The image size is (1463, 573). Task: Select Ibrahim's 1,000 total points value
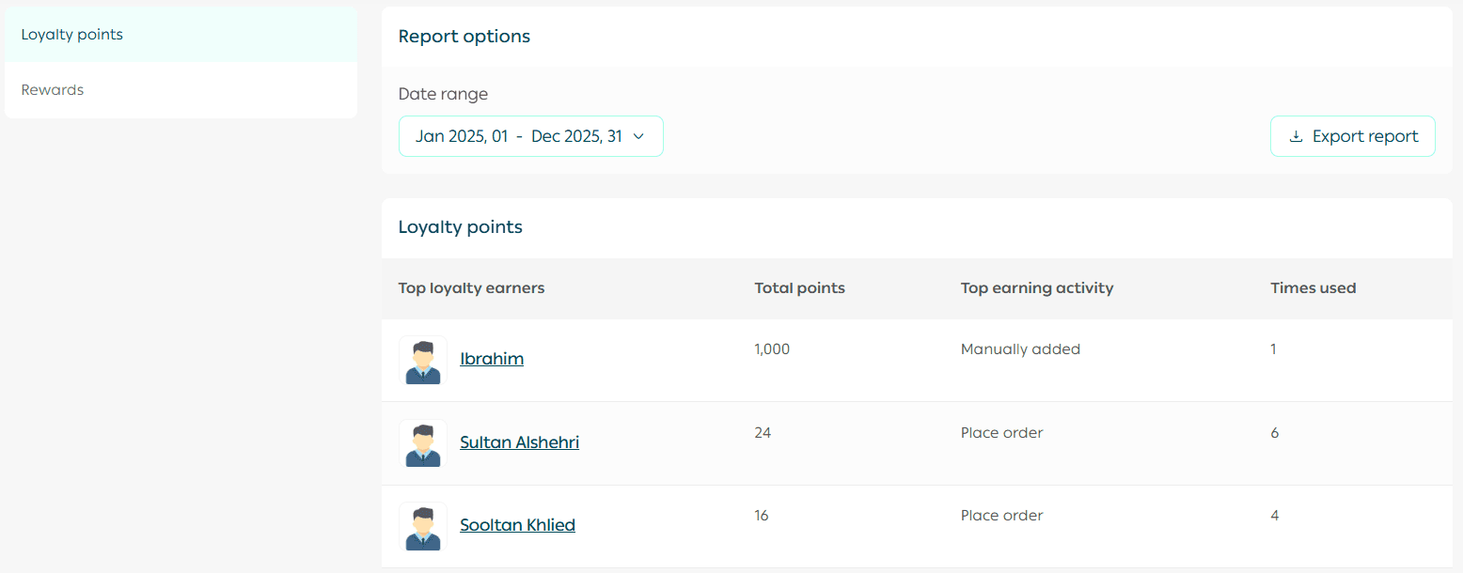[x=772, y=349]
